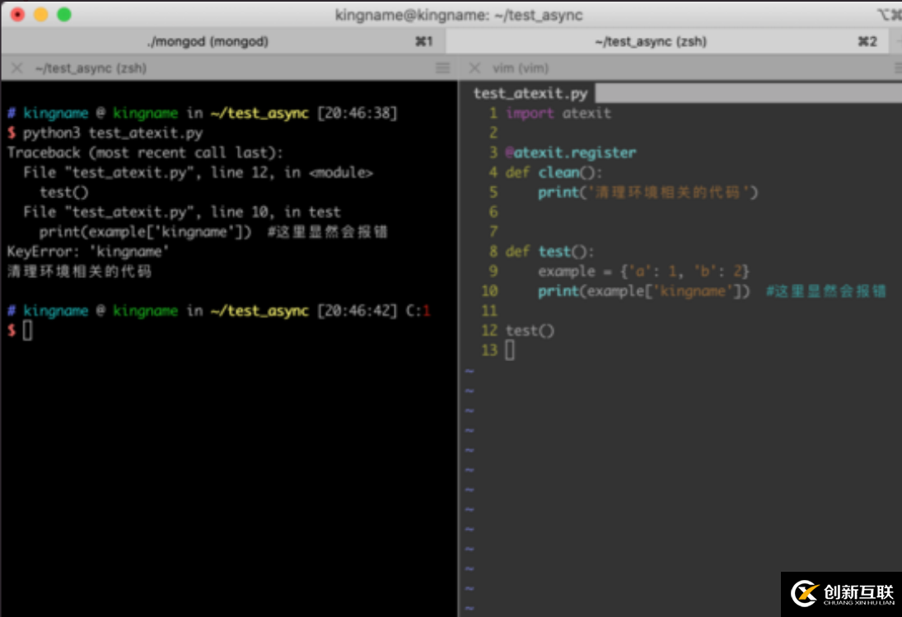Toggle fullscreen with the green traffic light
Viewport: 902px width, 617px height.
coord(64,15)
